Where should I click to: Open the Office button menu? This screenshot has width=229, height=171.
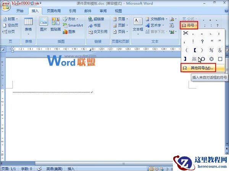coord(6,6)
